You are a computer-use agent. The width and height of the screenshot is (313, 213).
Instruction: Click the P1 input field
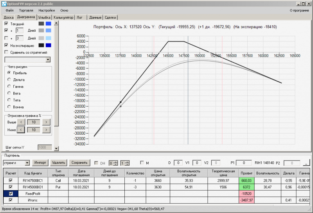(244, 162)
